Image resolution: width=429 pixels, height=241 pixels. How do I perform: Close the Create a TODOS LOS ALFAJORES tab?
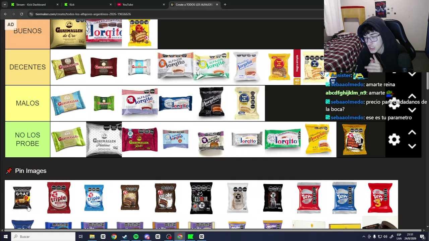click(x=217, y=5)
